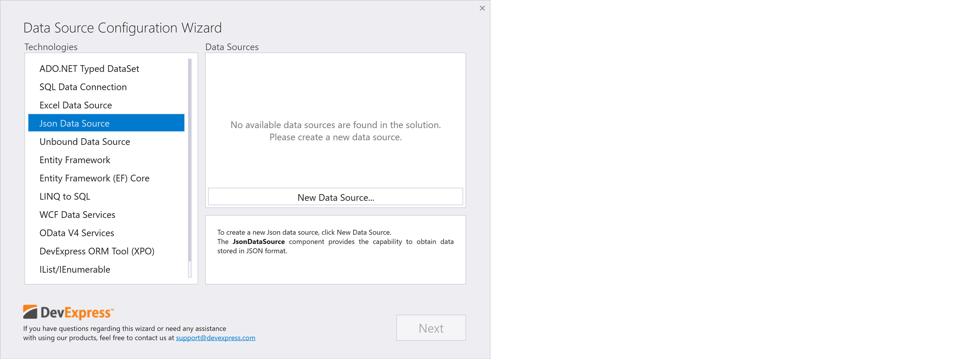Image resolution: width=967 pixels, height=359 pixels.
Task: Select ADO.NET Typed DataSet technology
Action: click(106, 68)
